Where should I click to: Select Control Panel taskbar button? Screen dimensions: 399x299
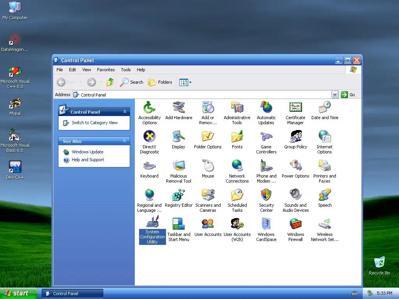pyautogui.click(x=72, y=294)
